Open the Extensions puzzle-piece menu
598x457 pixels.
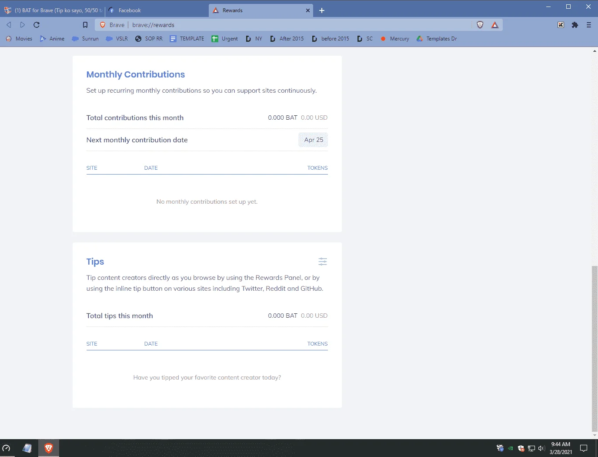point(575,25)
